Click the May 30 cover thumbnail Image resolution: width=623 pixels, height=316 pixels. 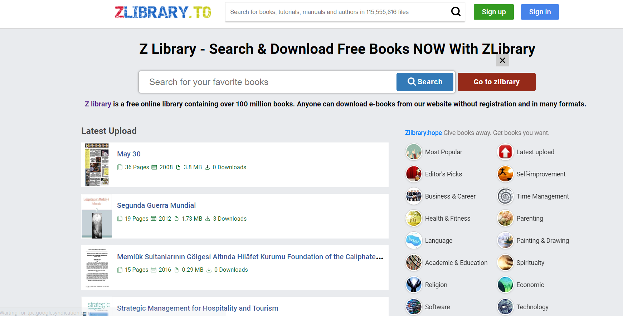coord(97,165)
